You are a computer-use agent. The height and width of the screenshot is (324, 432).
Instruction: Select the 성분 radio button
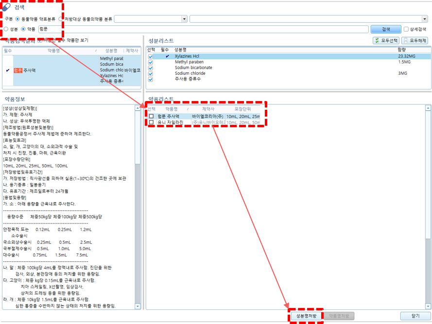[6, 29]
